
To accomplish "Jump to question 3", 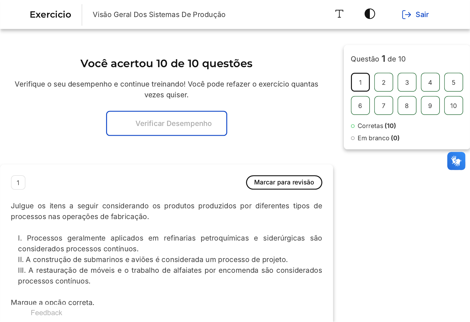I will (x=407, y=82).
